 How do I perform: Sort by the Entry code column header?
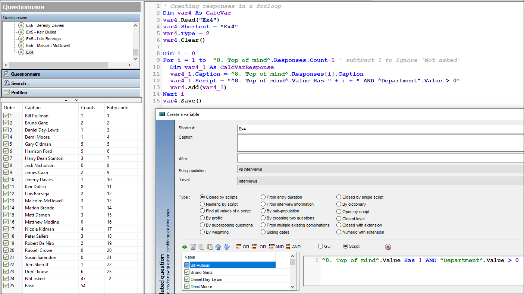tap(121, 108)
